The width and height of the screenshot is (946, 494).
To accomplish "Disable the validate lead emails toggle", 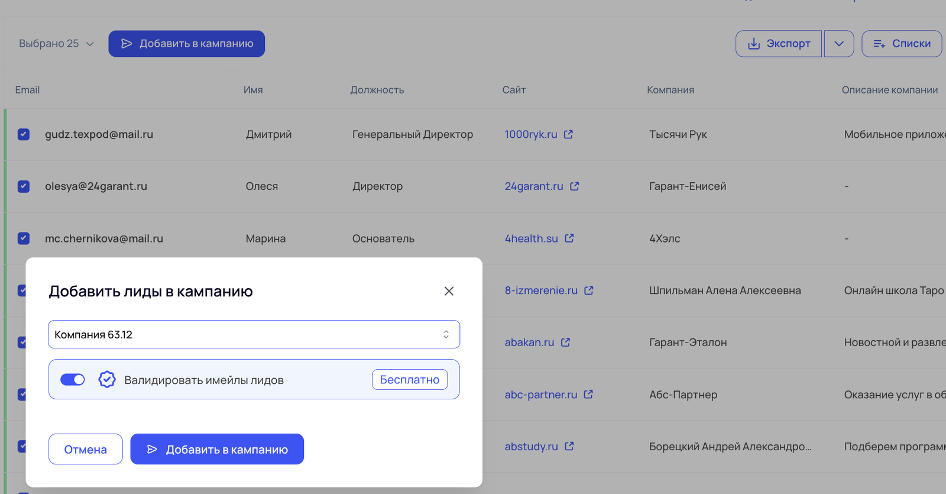I will pos(73,380).
